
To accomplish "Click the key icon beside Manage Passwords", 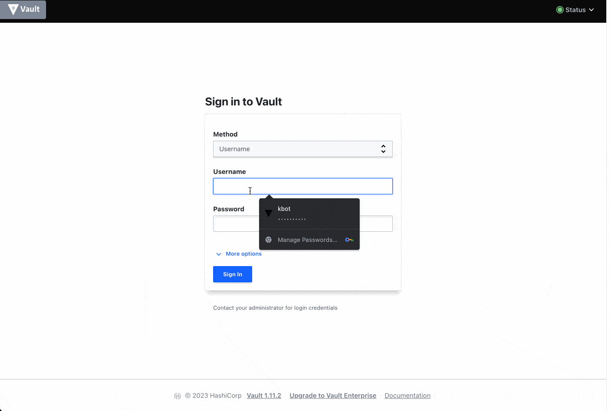I will pos(349,240).
